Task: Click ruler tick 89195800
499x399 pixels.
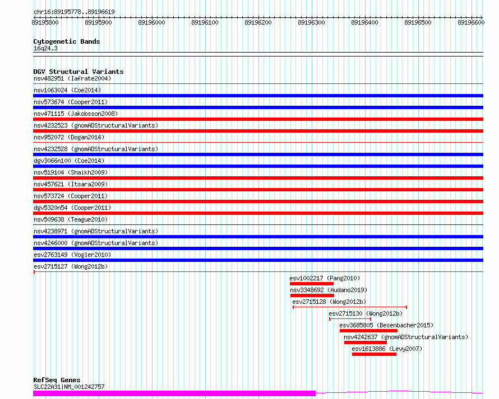Action: 45,22
